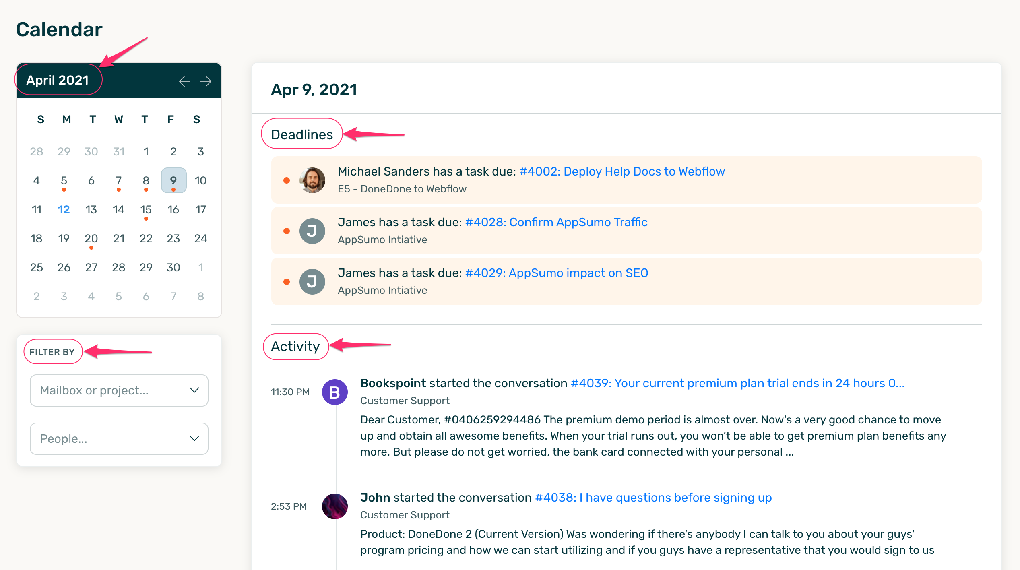This screenshot has width=1020, height=570.
Task: Go to next month with right arrow
Action: pyautogui.click(x=206, y=81)
